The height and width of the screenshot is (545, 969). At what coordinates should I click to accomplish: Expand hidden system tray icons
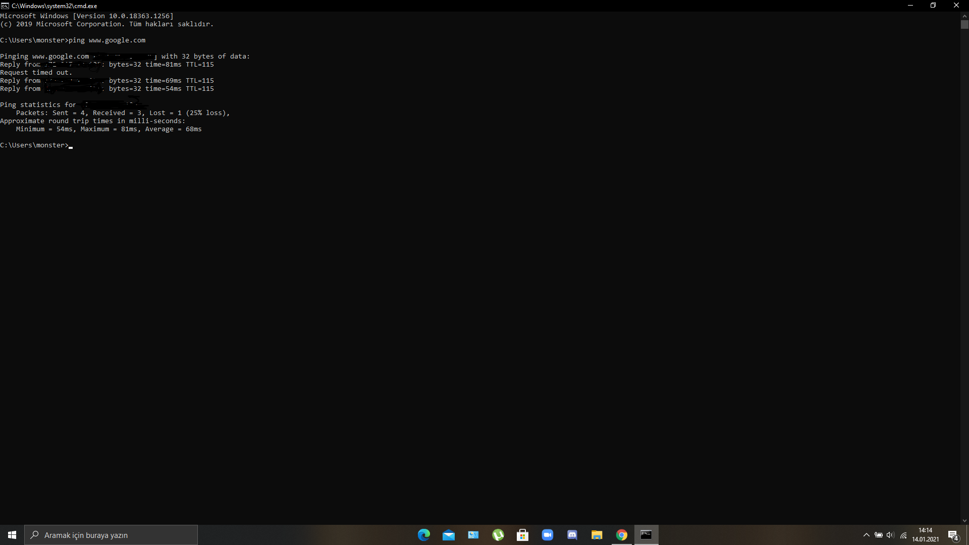pos(866,535)
